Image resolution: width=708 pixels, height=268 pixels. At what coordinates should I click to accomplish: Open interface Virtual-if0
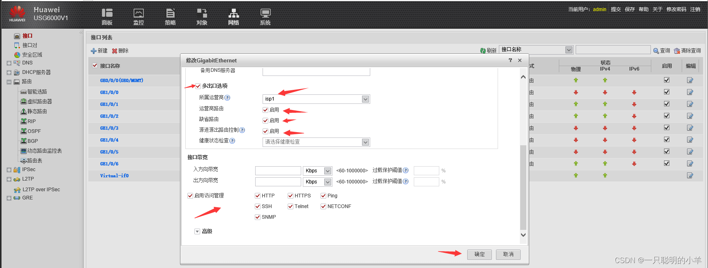[x=114, y=176]
